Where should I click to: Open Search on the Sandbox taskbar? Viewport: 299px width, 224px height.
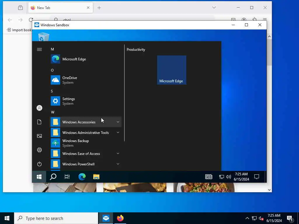pyautogui.click(x=53, y=177)
